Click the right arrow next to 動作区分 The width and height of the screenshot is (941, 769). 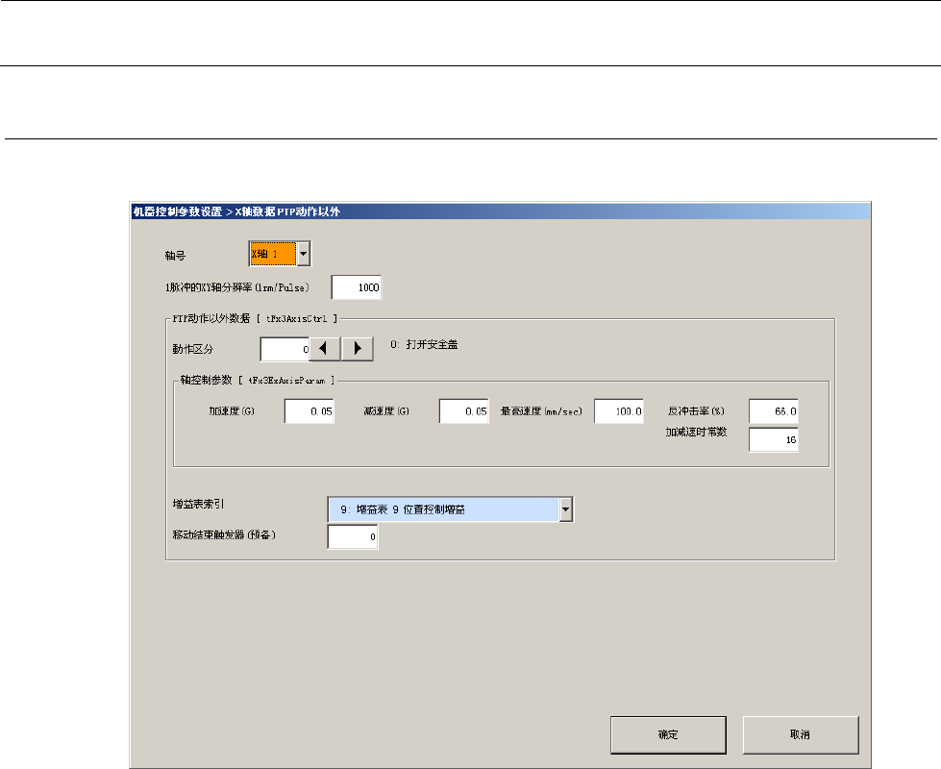point(358,348)
